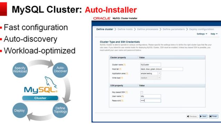Click the Specify Workload circle
This screenshot has width=221, height=124.
(20, 70)
